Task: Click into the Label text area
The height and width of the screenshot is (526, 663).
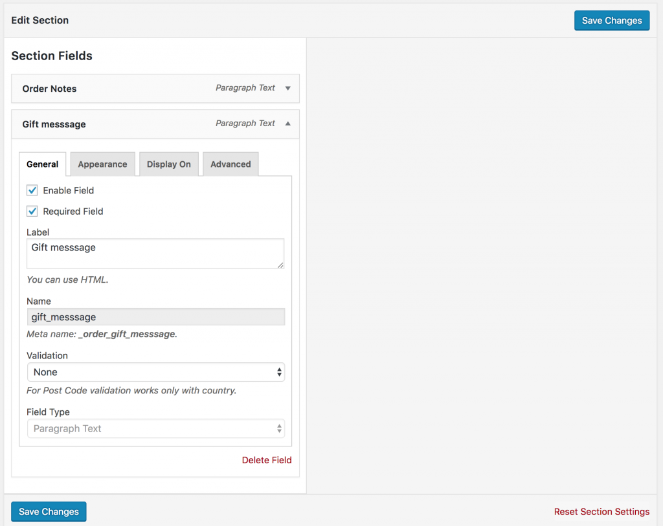Action: coord(155,254)
